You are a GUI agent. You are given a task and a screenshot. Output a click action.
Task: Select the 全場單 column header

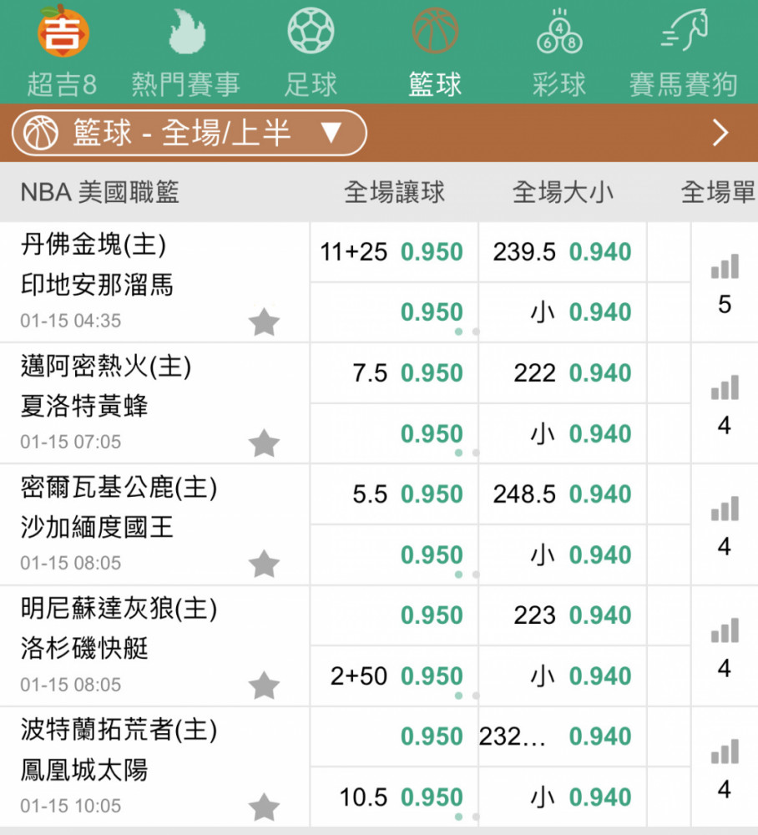click(719, 192)
